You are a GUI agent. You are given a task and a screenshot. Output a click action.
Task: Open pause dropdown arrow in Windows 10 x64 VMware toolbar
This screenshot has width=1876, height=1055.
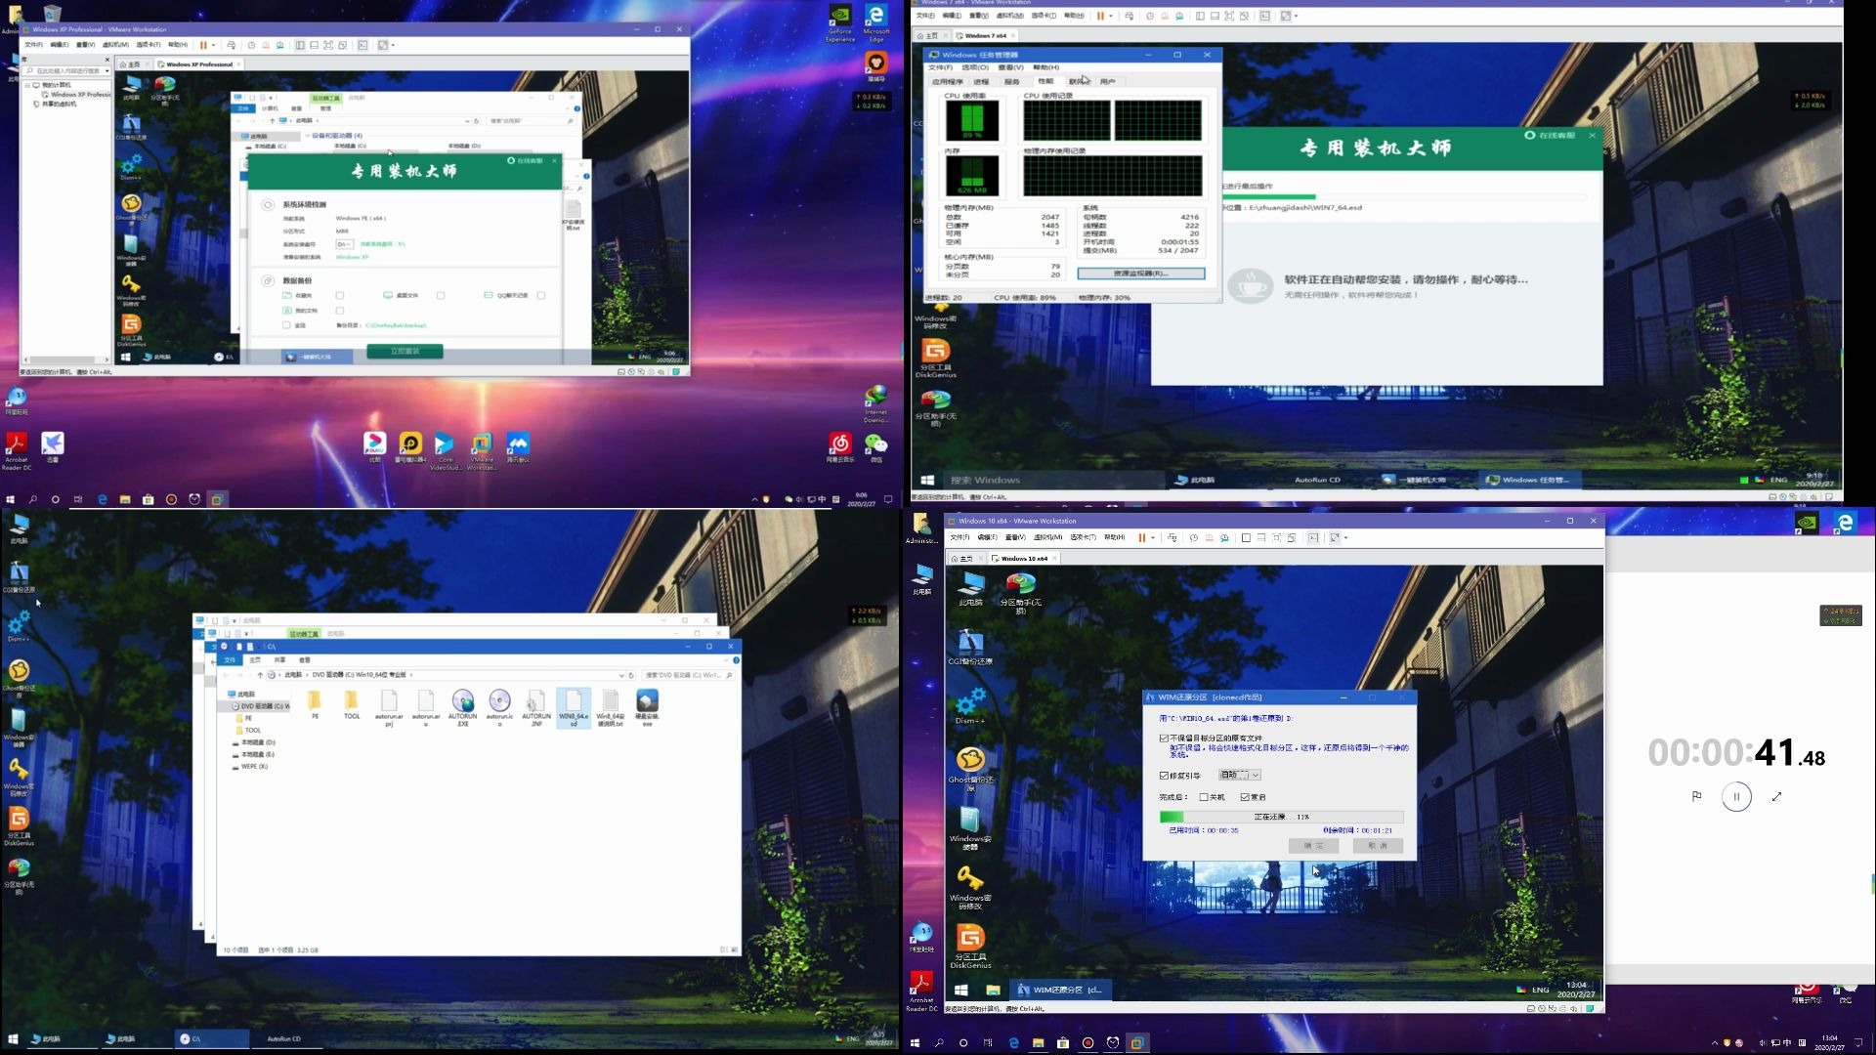(x=1153, y=537)
